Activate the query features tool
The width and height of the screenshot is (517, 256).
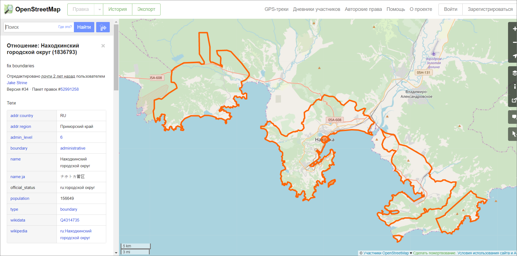[x=513, y=134]
